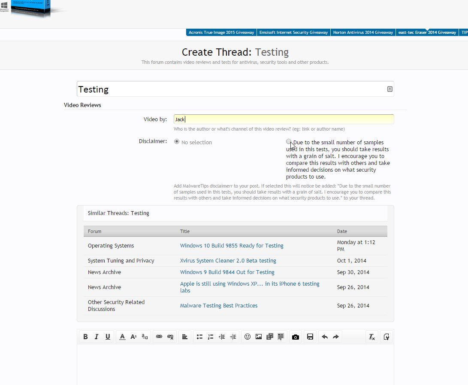Open 'Windows 9 Build 9844 Out for Testing' thread

tap(227, 272)
